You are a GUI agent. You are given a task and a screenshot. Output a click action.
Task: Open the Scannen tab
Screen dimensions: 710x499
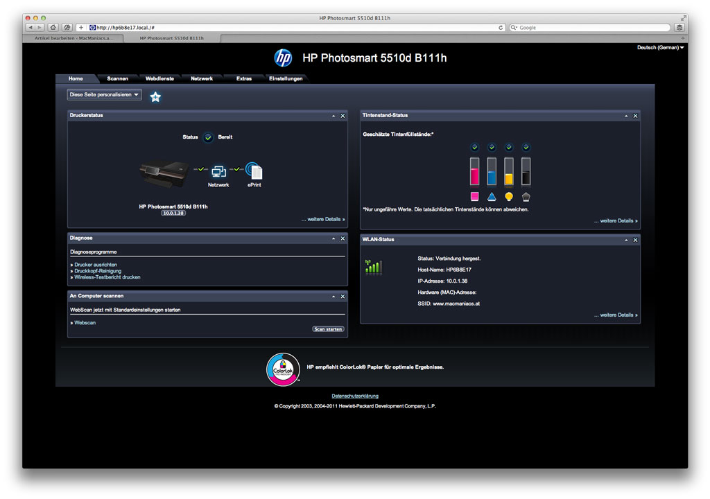point(118,79)
